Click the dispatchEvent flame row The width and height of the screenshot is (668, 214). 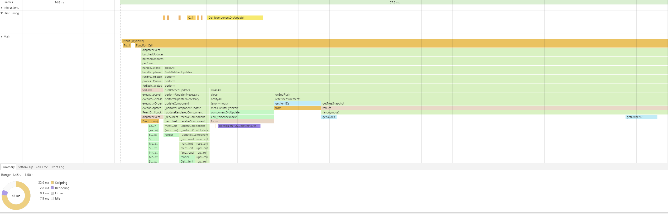(405, 50)
